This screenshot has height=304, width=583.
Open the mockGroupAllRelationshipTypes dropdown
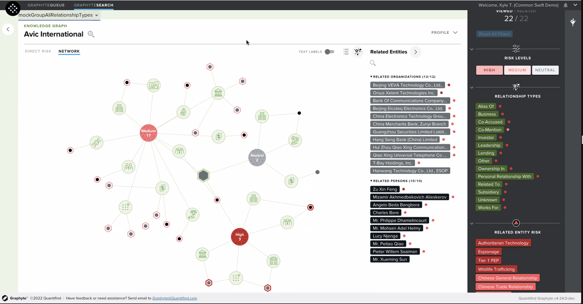[x=59, y=15]
